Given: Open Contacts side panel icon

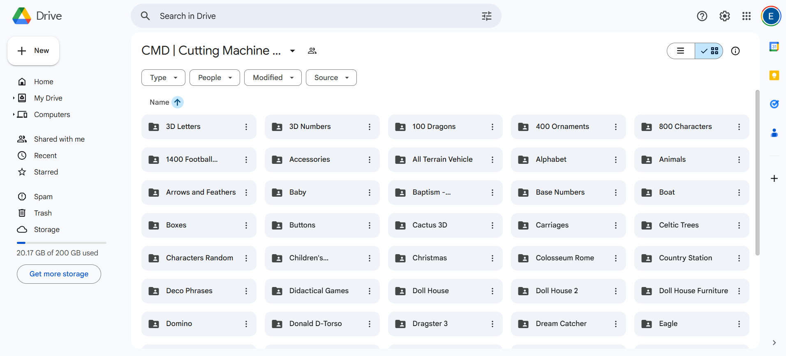Looking at the screenshot, I should 774,133.
